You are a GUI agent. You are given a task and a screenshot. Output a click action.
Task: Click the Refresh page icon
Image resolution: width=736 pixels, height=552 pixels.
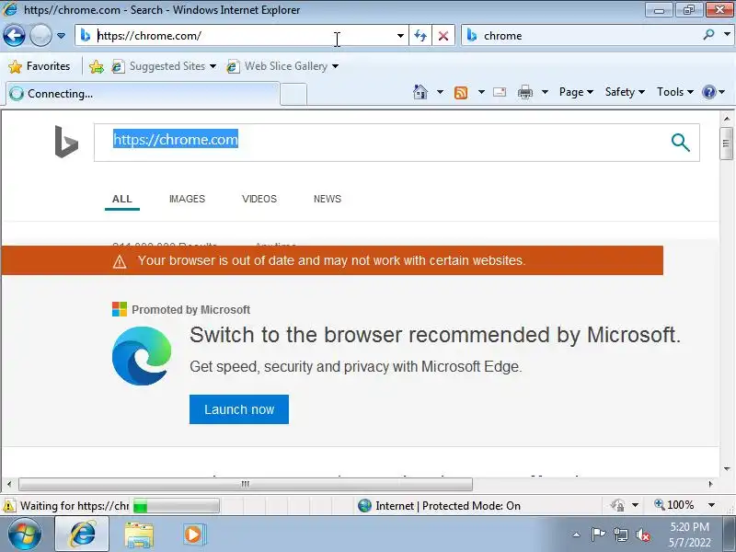(x=420, y=36)
